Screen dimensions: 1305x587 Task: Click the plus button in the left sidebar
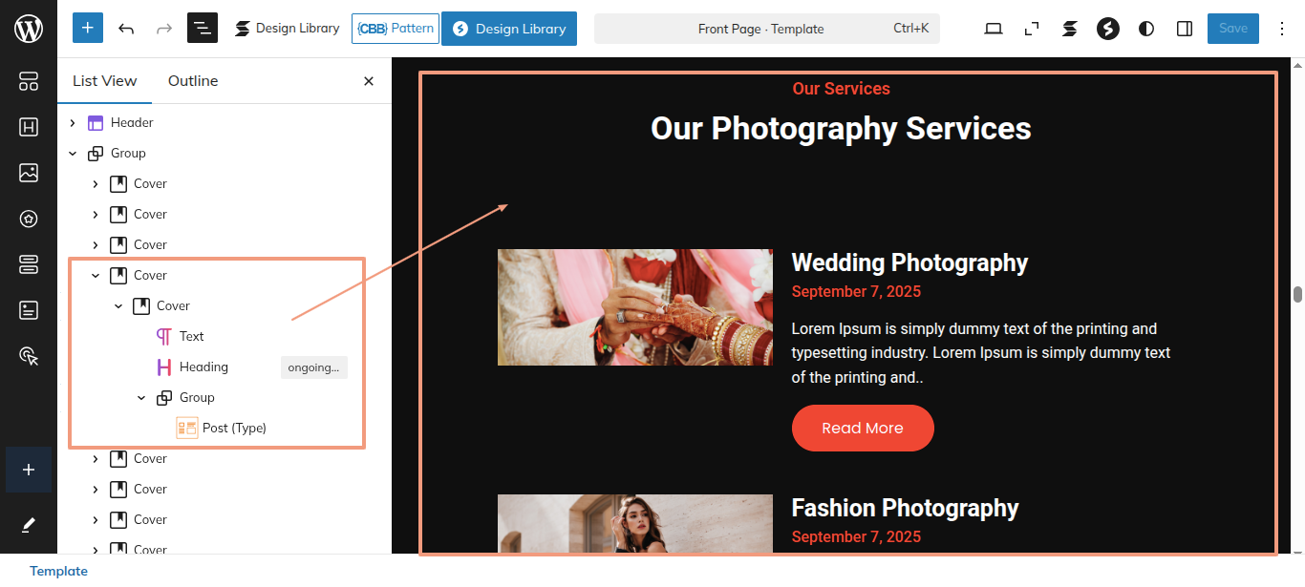tap(29, 470)
